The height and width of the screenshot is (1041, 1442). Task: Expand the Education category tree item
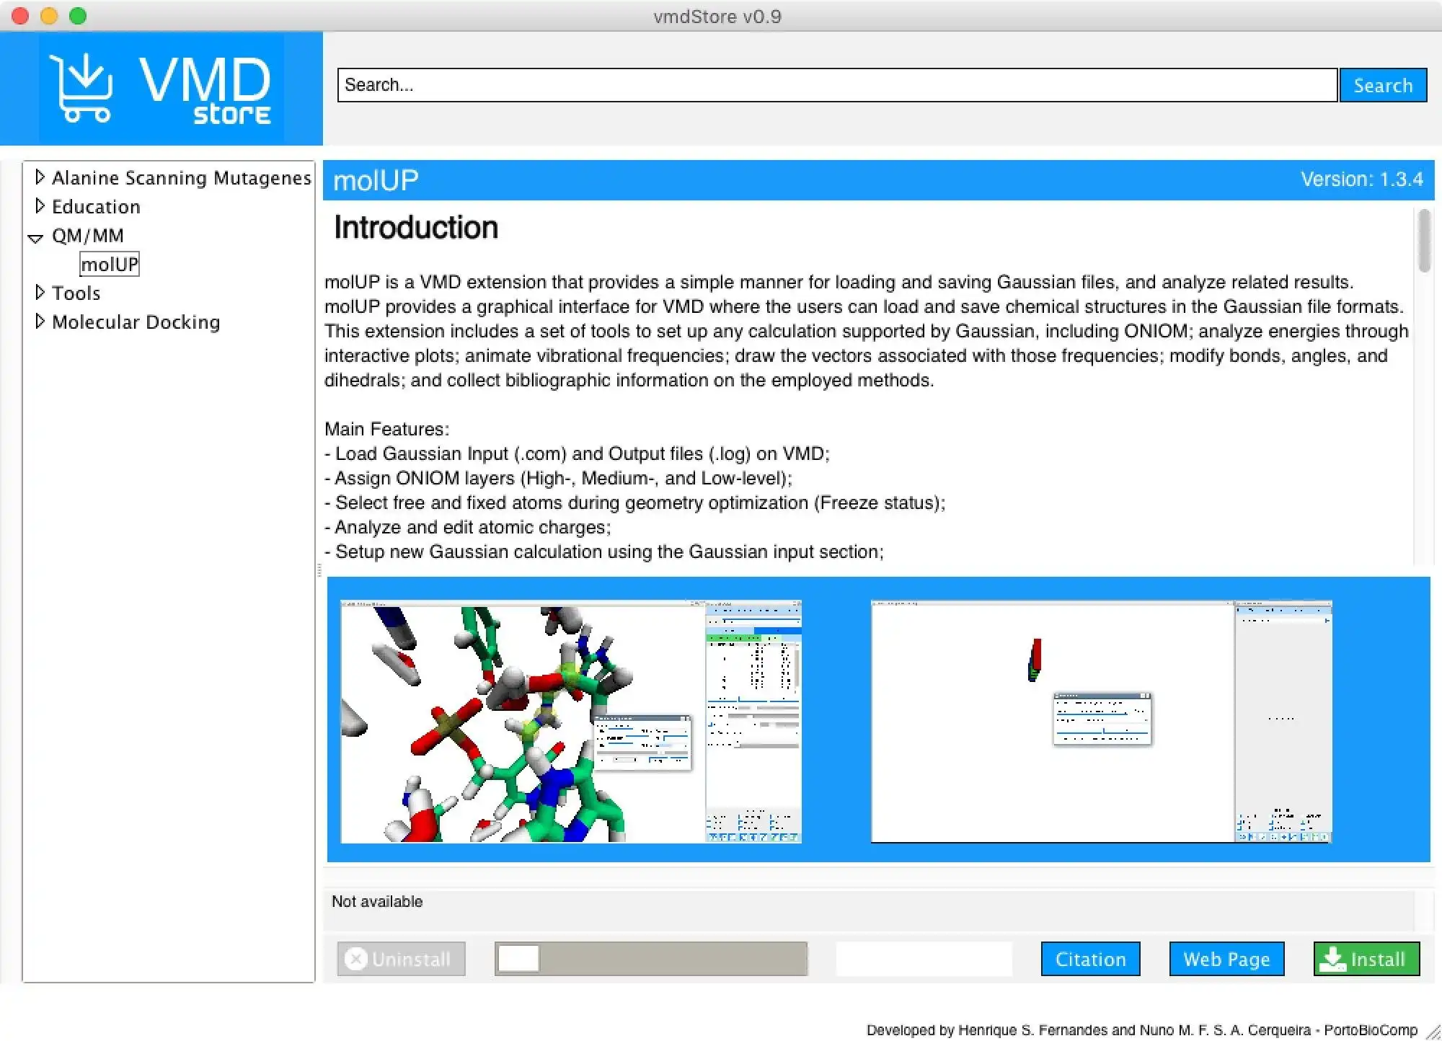40,206
